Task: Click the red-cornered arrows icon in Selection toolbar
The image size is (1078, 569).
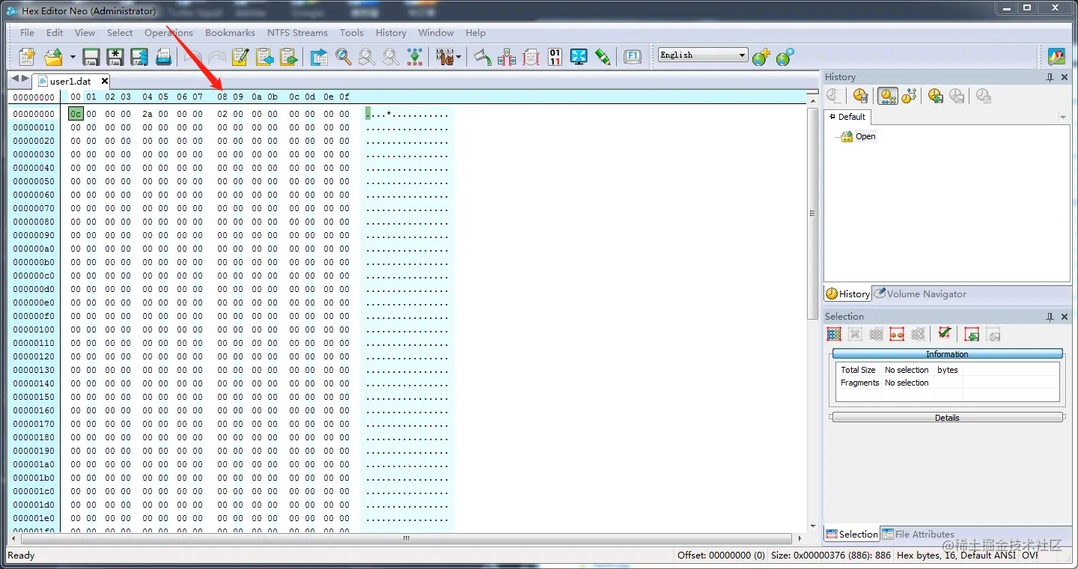Action: [897, 334]
